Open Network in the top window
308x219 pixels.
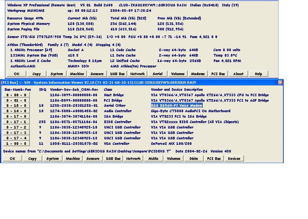[x=137, y=74]
